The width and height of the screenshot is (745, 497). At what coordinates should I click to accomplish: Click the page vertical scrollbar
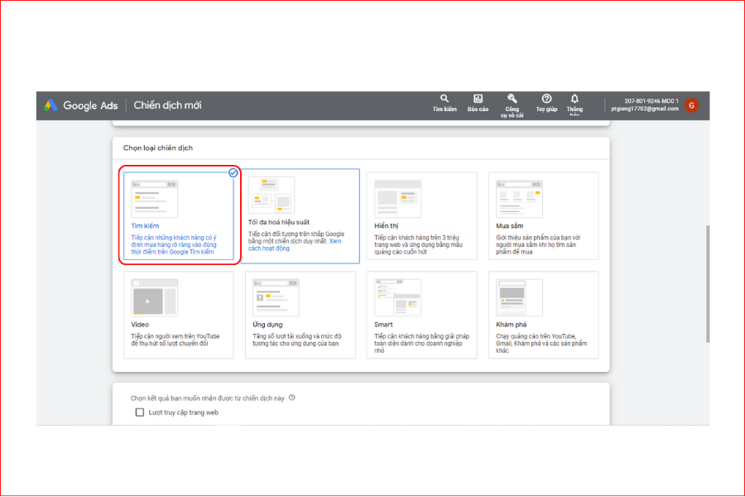click(x=708, y=284)
